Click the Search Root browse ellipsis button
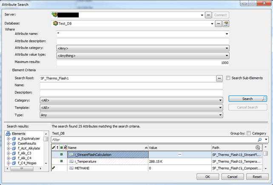The width and height of the screenshot is (273, 185). coord(219,78)
